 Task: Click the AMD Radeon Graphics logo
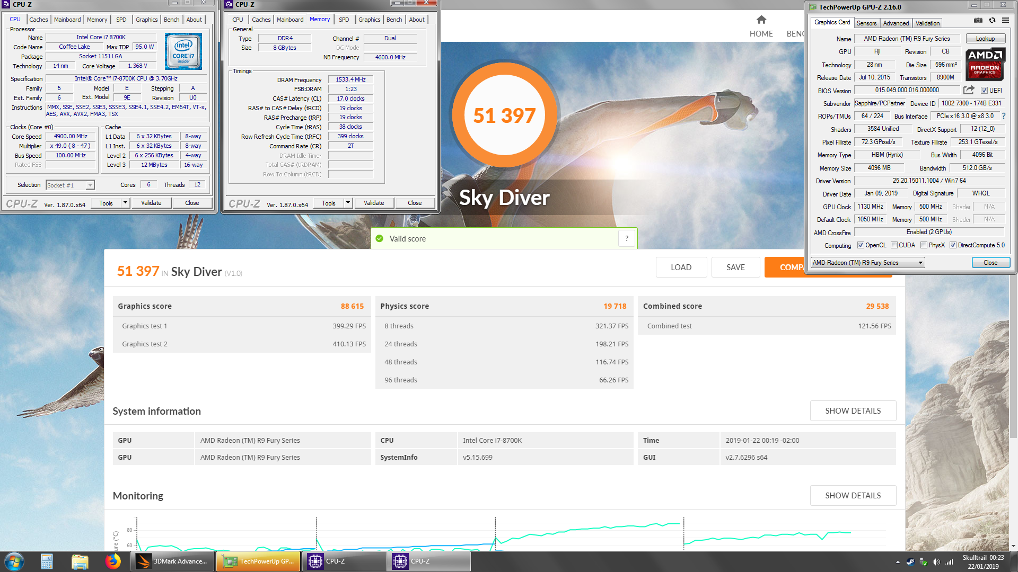click(x=985, y=64)
